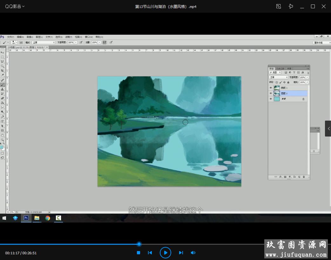Select the Pen tool

[2, 117]
